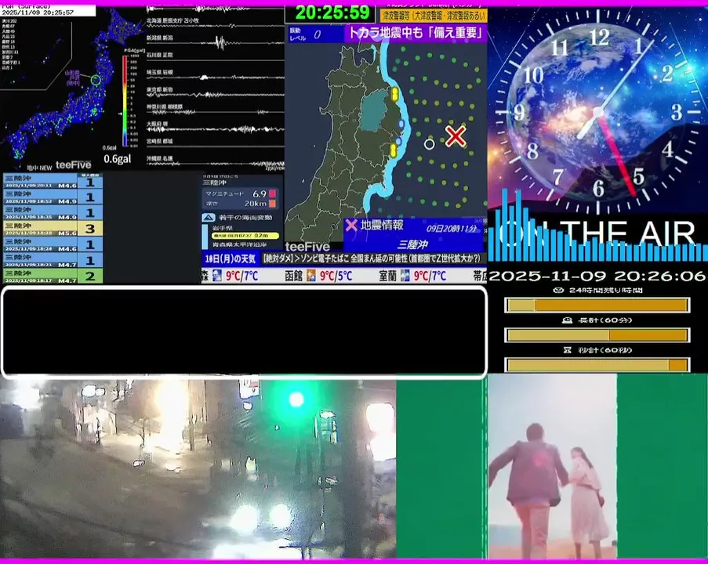
Task: Click the clock icon beside 24時間残り時間
Action: [558, 290]
